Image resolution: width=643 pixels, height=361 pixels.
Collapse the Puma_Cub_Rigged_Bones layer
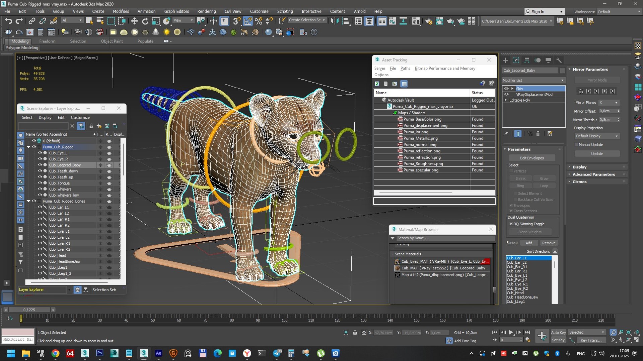click(28, 201)
